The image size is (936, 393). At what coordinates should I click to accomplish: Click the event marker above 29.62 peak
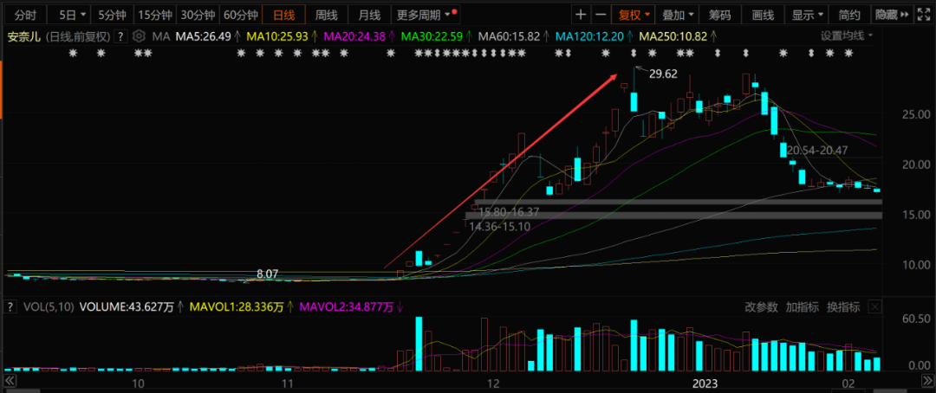coord(634,54)
